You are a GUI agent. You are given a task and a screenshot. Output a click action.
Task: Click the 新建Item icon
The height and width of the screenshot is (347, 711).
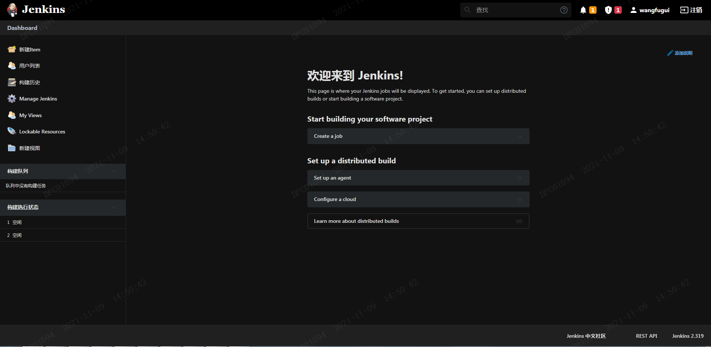click(12, 49)
